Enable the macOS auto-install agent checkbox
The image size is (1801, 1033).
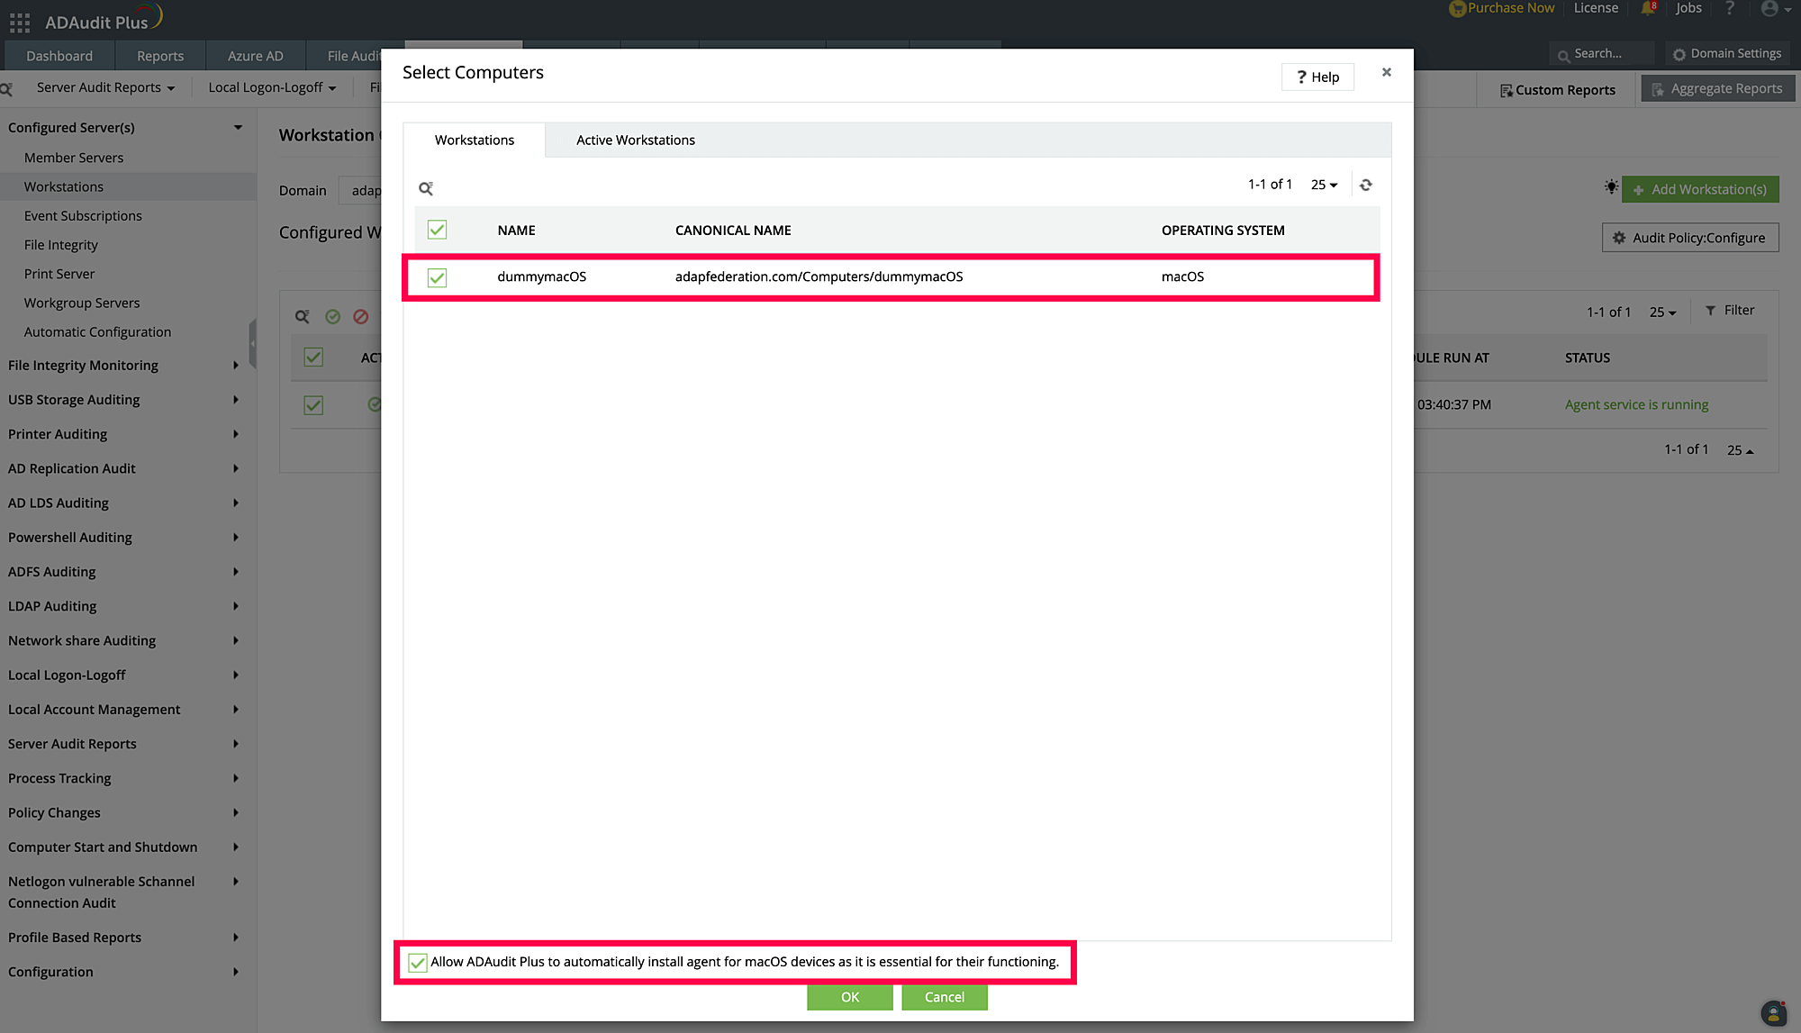coord(417,961)
